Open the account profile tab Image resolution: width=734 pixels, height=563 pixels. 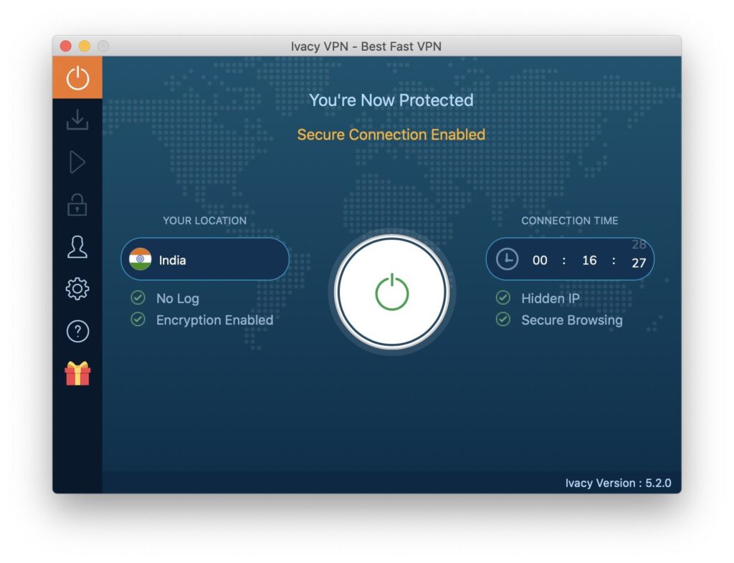point(77,246)
